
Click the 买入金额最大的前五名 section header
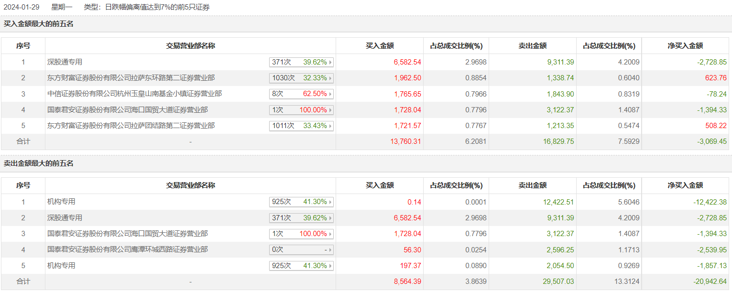(x=39, y=23)
